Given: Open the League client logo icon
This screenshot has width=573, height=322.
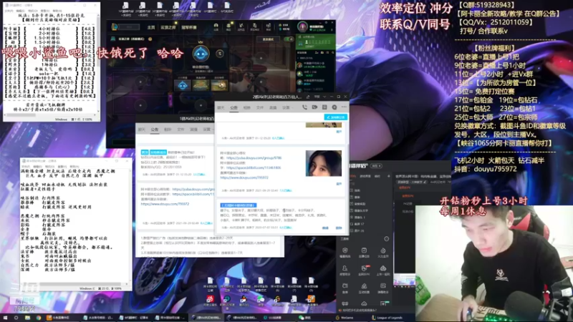Looking at the screenshot, I should tap(115, 27).
